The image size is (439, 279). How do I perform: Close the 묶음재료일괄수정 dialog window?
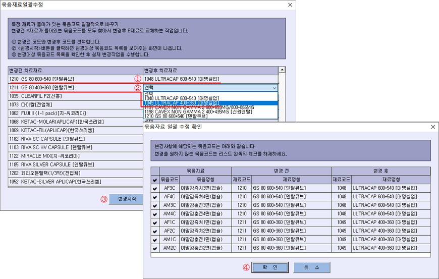pyautogui.click(x=290, y=5)
